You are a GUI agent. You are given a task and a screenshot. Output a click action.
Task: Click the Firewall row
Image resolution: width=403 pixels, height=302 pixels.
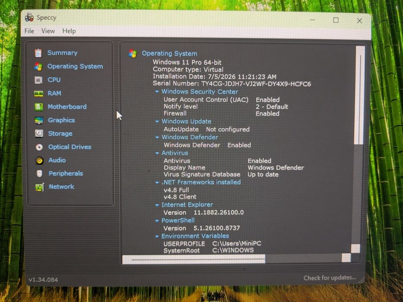click(x=221, y=113)
